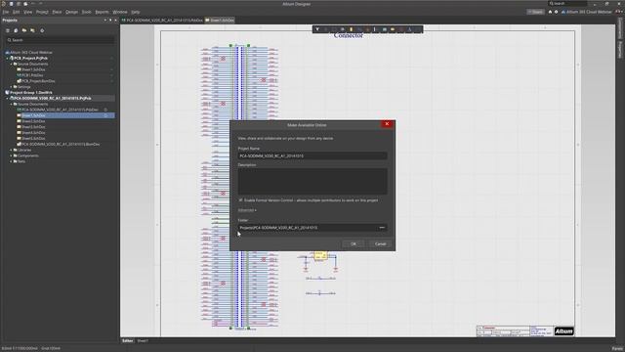Pin the Projects panel with the pin icon

[x=110, y=20]
